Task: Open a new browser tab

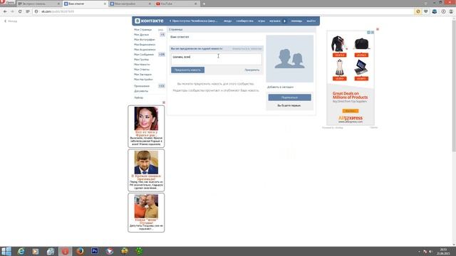Action: point(204,4)
